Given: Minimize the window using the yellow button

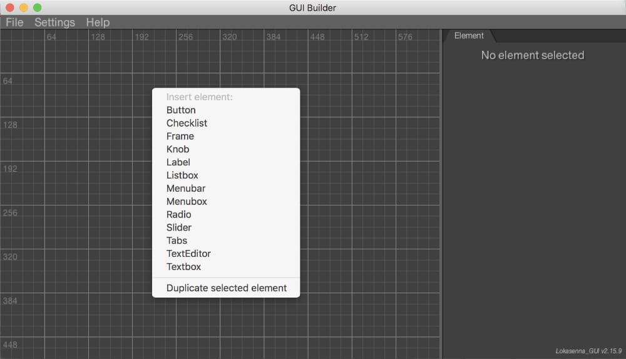Looking at the screenshot, I should click(x=24, y=8).
